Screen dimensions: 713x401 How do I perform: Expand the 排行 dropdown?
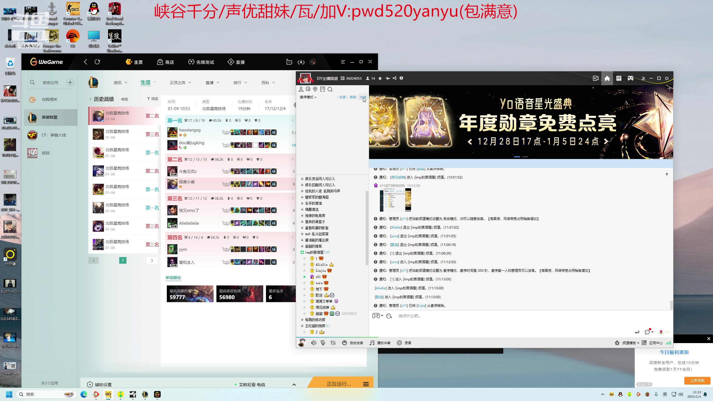[x=240, y=83]
